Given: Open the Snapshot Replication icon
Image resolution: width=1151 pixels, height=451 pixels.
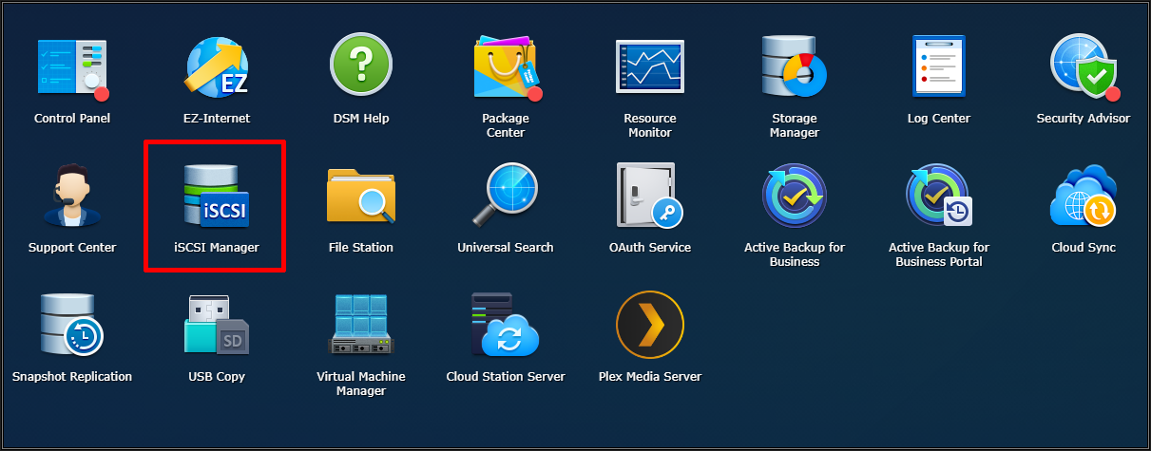Looking at the screenshot, I should point(72,324).
